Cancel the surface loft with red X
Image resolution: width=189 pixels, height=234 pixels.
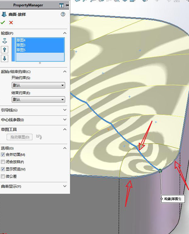[11, 23]
